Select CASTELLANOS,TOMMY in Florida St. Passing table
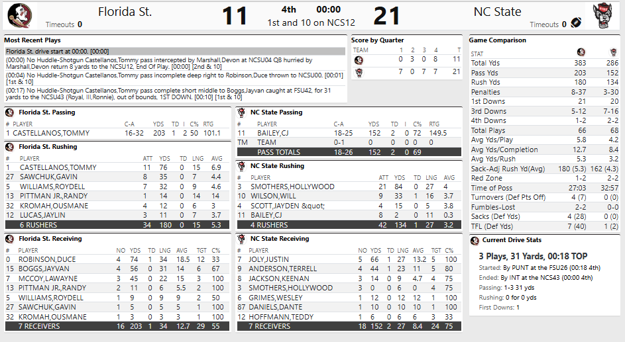The width and height of the screenshot is (625, 342). tap(51, 133)
